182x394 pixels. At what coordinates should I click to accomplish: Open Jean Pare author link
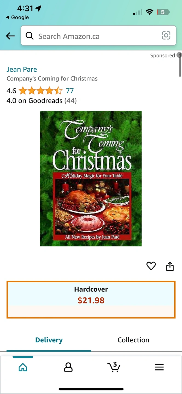pos(22,69)
